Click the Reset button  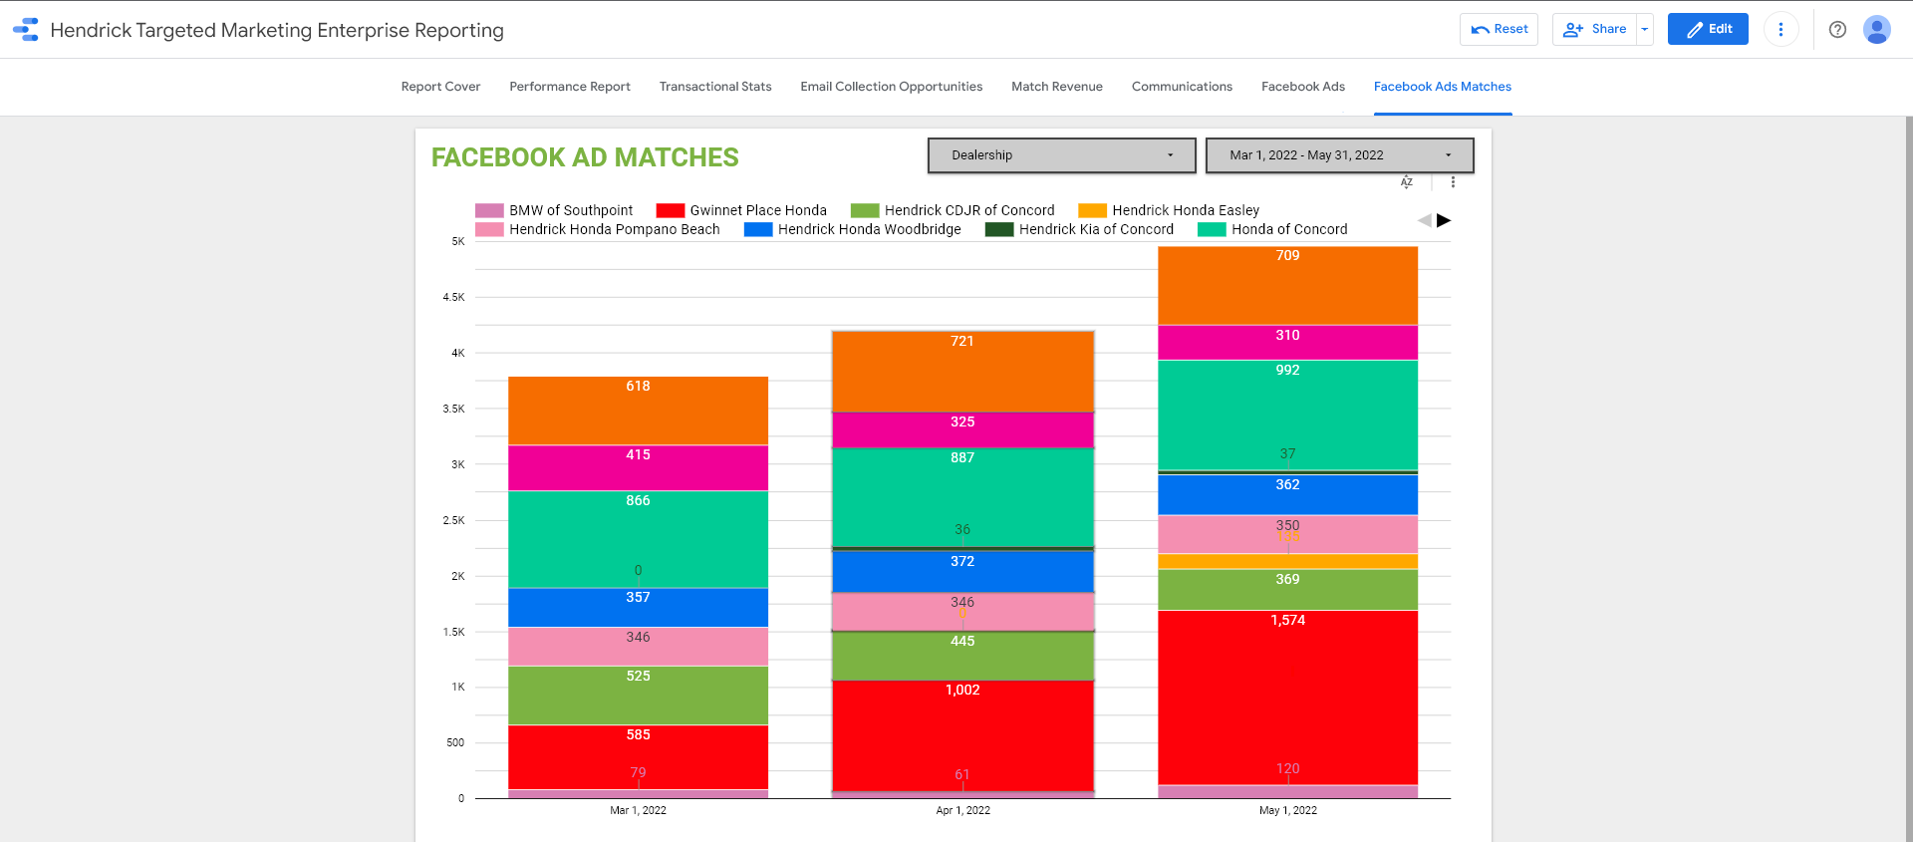tap(1499, 30)
